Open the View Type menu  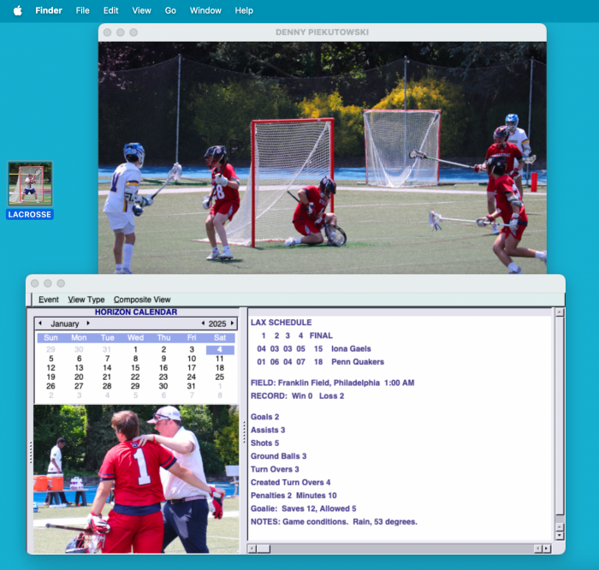86,300
